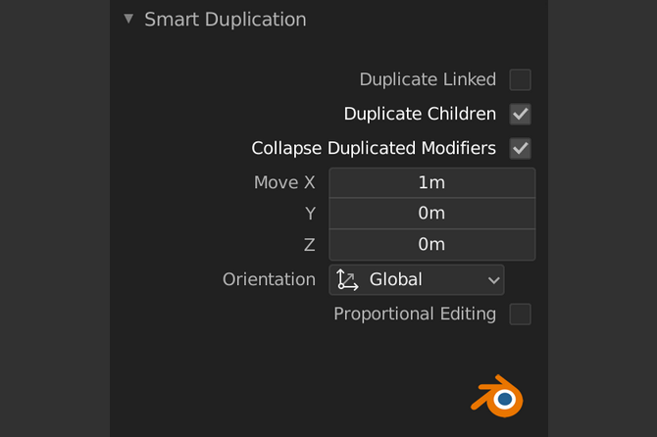Open the Orientation Global dropdown

tap(416, 279)
